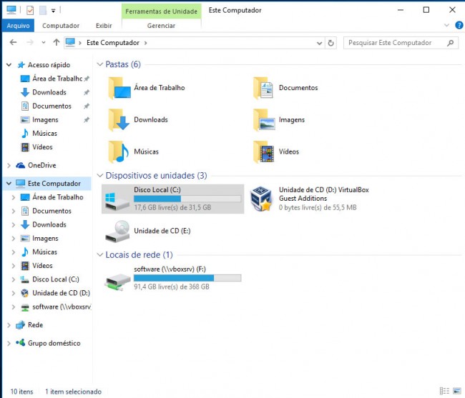Select the Disco Local (C:) drive icon
Viewport: 465px width, 398px height.
click(117, 201)
